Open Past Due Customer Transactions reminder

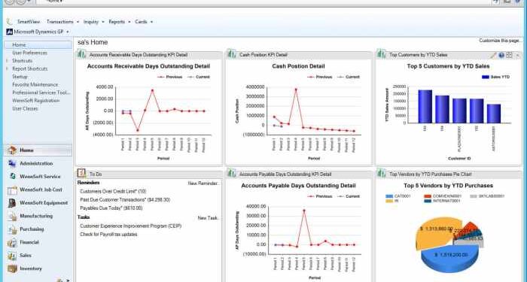pos(125,200)
